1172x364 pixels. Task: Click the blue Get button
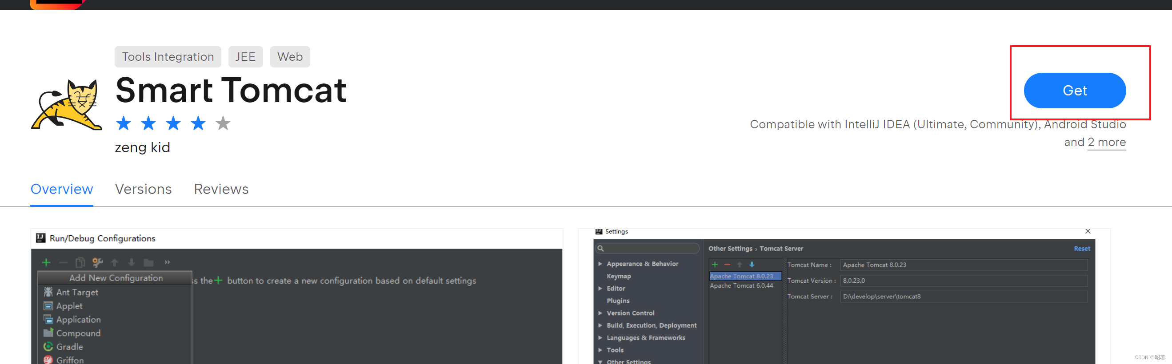coord(1075,91)
